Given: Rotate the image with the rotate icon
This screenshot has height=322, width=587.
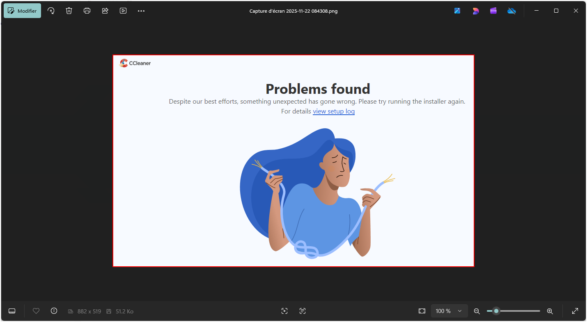Looking at the screenshot, I should 51,11.
